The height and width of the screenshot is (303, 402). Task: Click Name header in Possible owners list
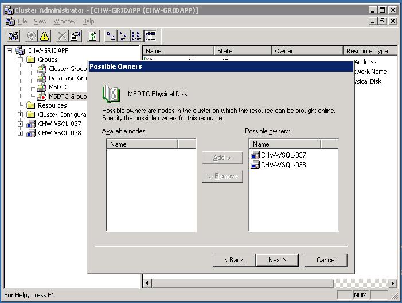pos(285,144)
